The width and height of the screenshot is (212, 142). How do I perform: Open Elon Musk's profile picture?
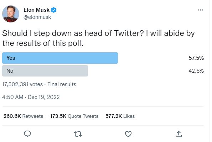click(x=11, y=14)
